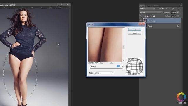This screenshot has width=188, height=106.
Task: Toggle the layer filtering switch
Action: (178, 9)
